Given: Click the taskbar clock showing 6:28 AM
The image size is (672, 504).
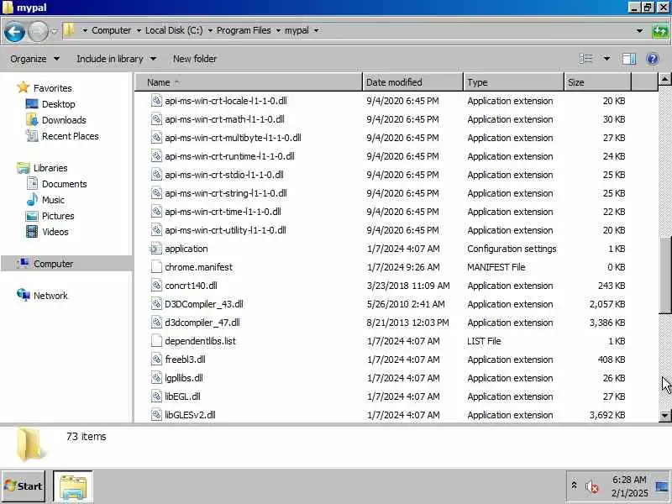Looking at the screenshot, I should [629, 486].
